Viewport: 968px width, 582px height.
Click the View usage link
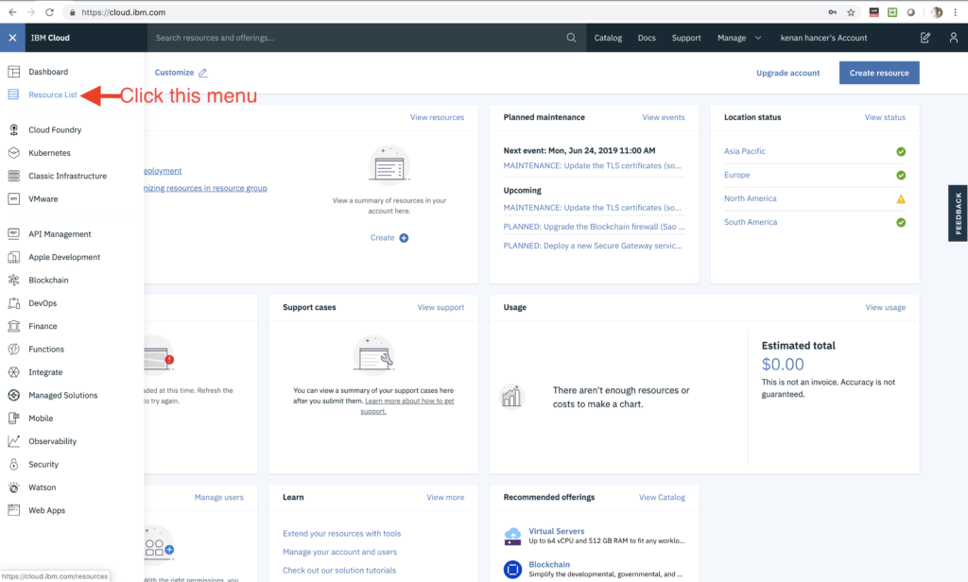click(x=885, y=307)
